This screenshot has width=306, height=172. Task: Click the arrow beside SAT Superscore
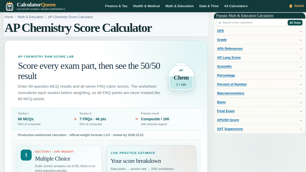point(301,129)
